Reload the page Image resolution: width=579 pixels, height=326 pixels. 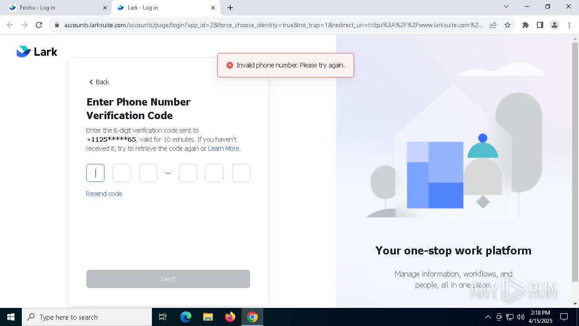39,25
